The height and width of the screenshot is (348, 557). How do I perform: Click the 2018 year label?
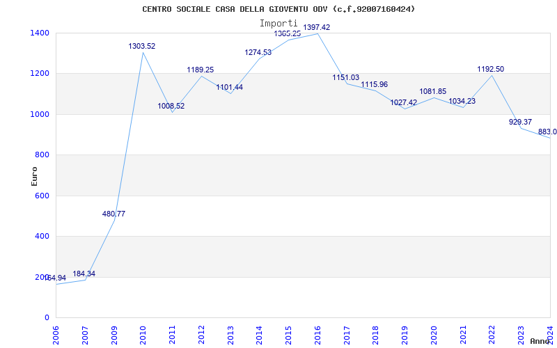tap(376, 335)
